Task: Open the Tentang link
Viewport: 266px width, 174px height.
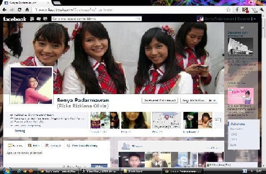Action: click(x=20, y=131)
